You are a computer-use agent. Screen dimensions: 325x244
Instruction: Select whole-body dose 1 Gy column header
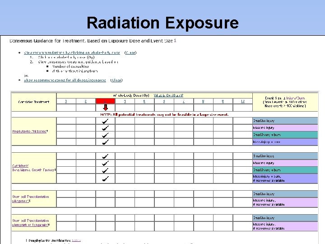[66, 101]
